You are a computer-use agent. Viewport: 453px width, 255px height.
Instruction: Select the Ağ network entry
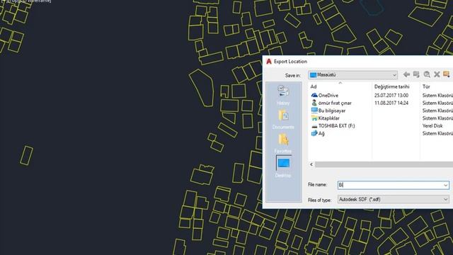point(318,133)
